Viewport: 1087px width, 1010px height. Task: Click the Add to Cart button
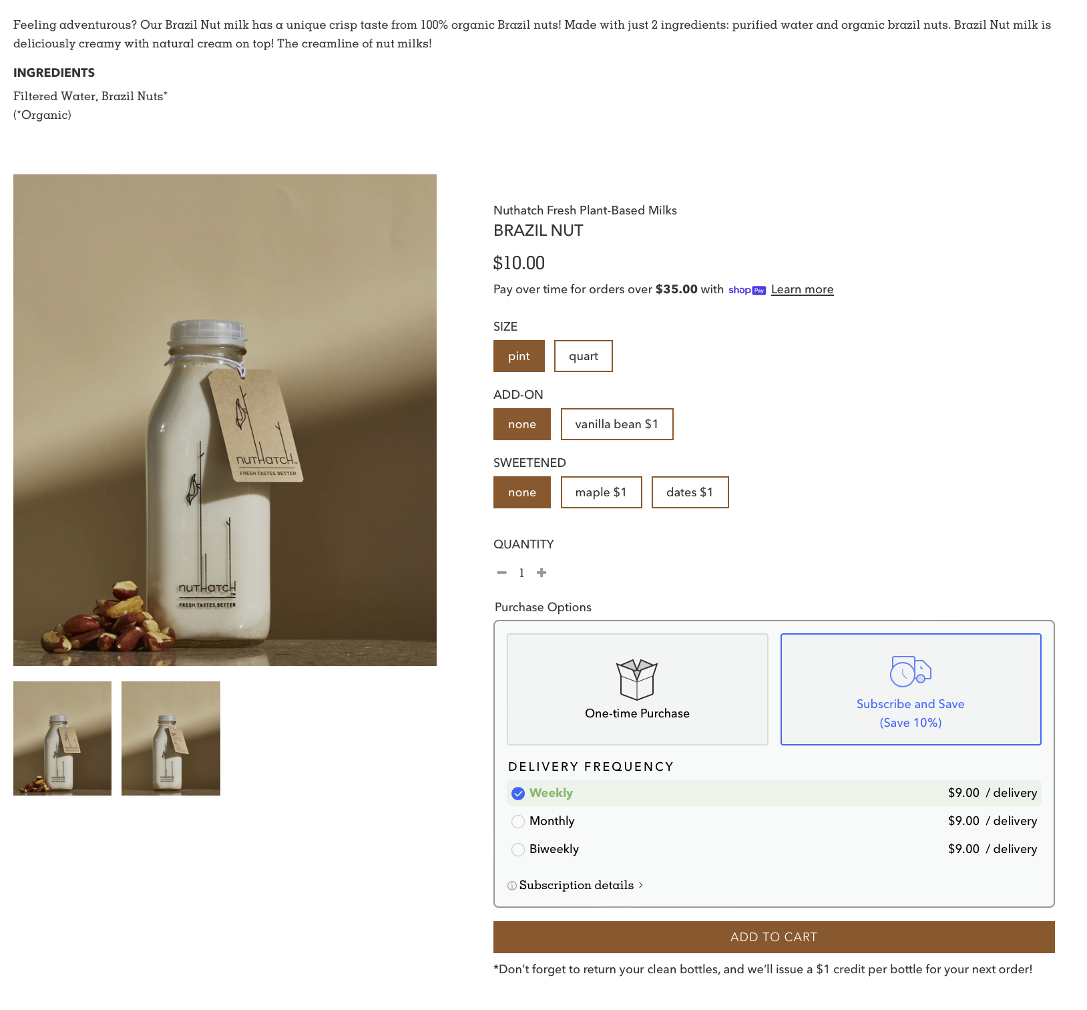point(774,937)
